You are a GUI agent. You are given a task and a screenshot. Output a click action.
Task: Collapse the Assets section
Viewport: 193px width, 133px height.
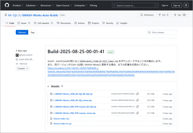click(55, 86)
